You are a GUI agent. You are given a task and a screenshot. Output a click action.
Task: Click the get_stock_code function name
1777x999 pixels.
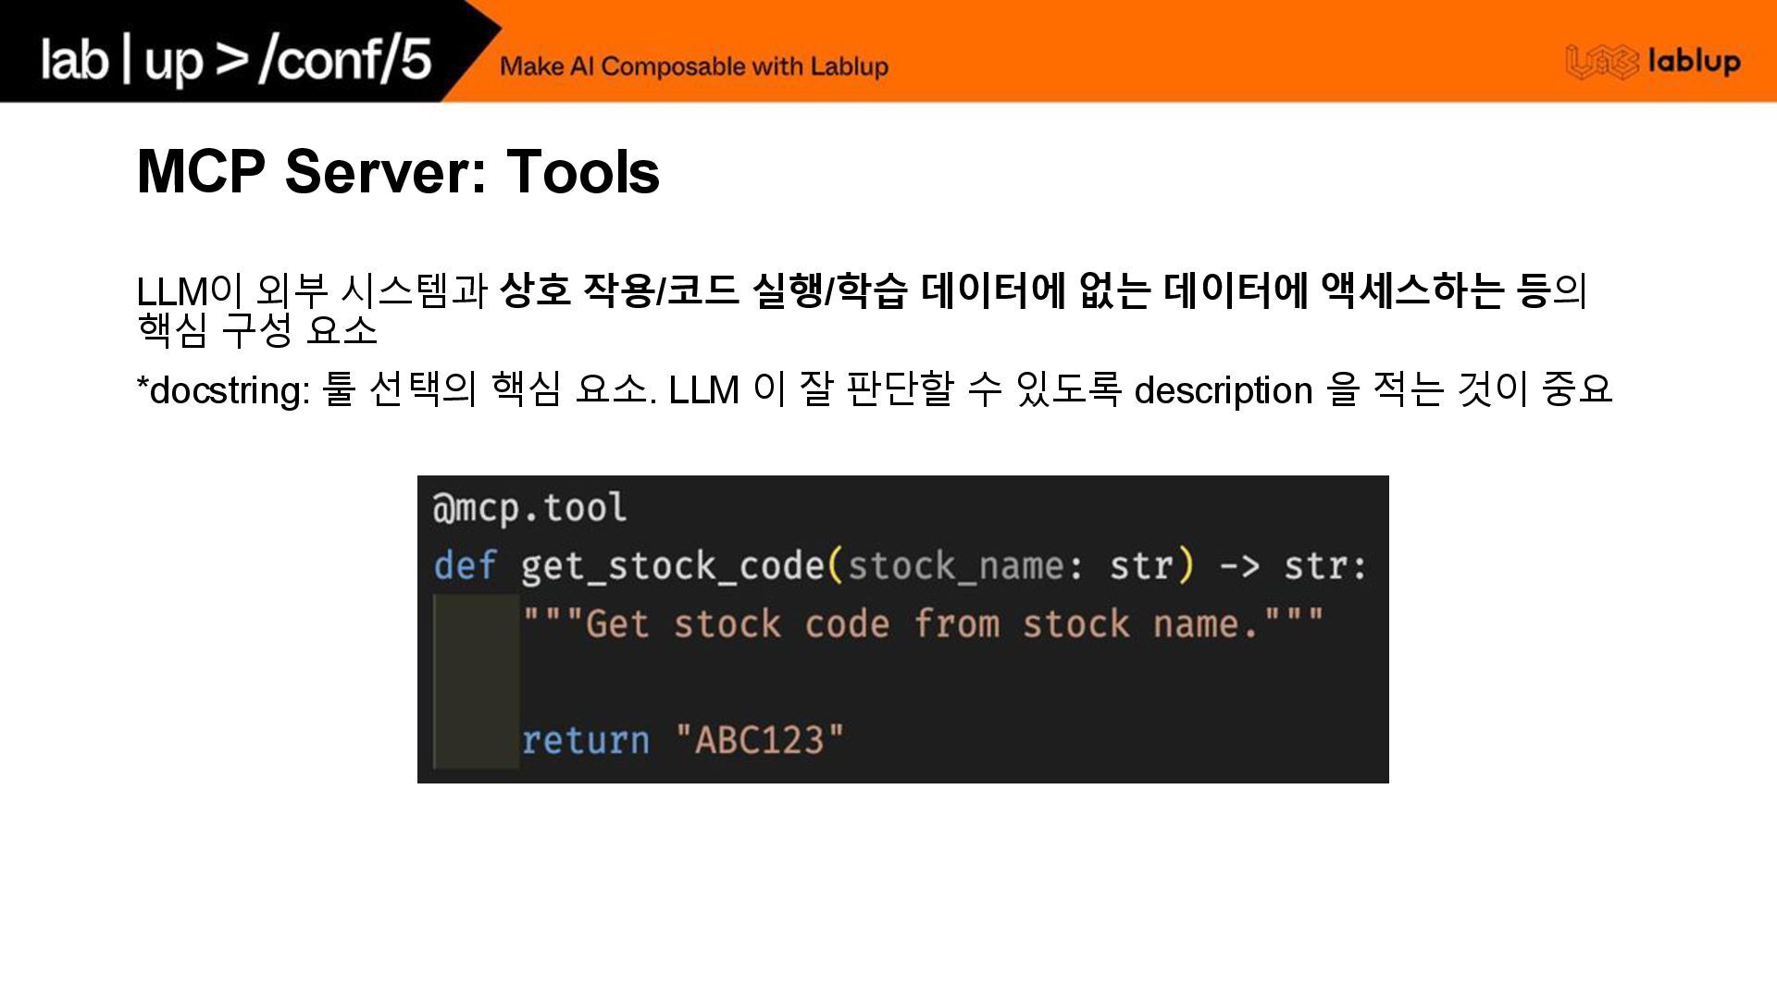[x=671, y=565]
